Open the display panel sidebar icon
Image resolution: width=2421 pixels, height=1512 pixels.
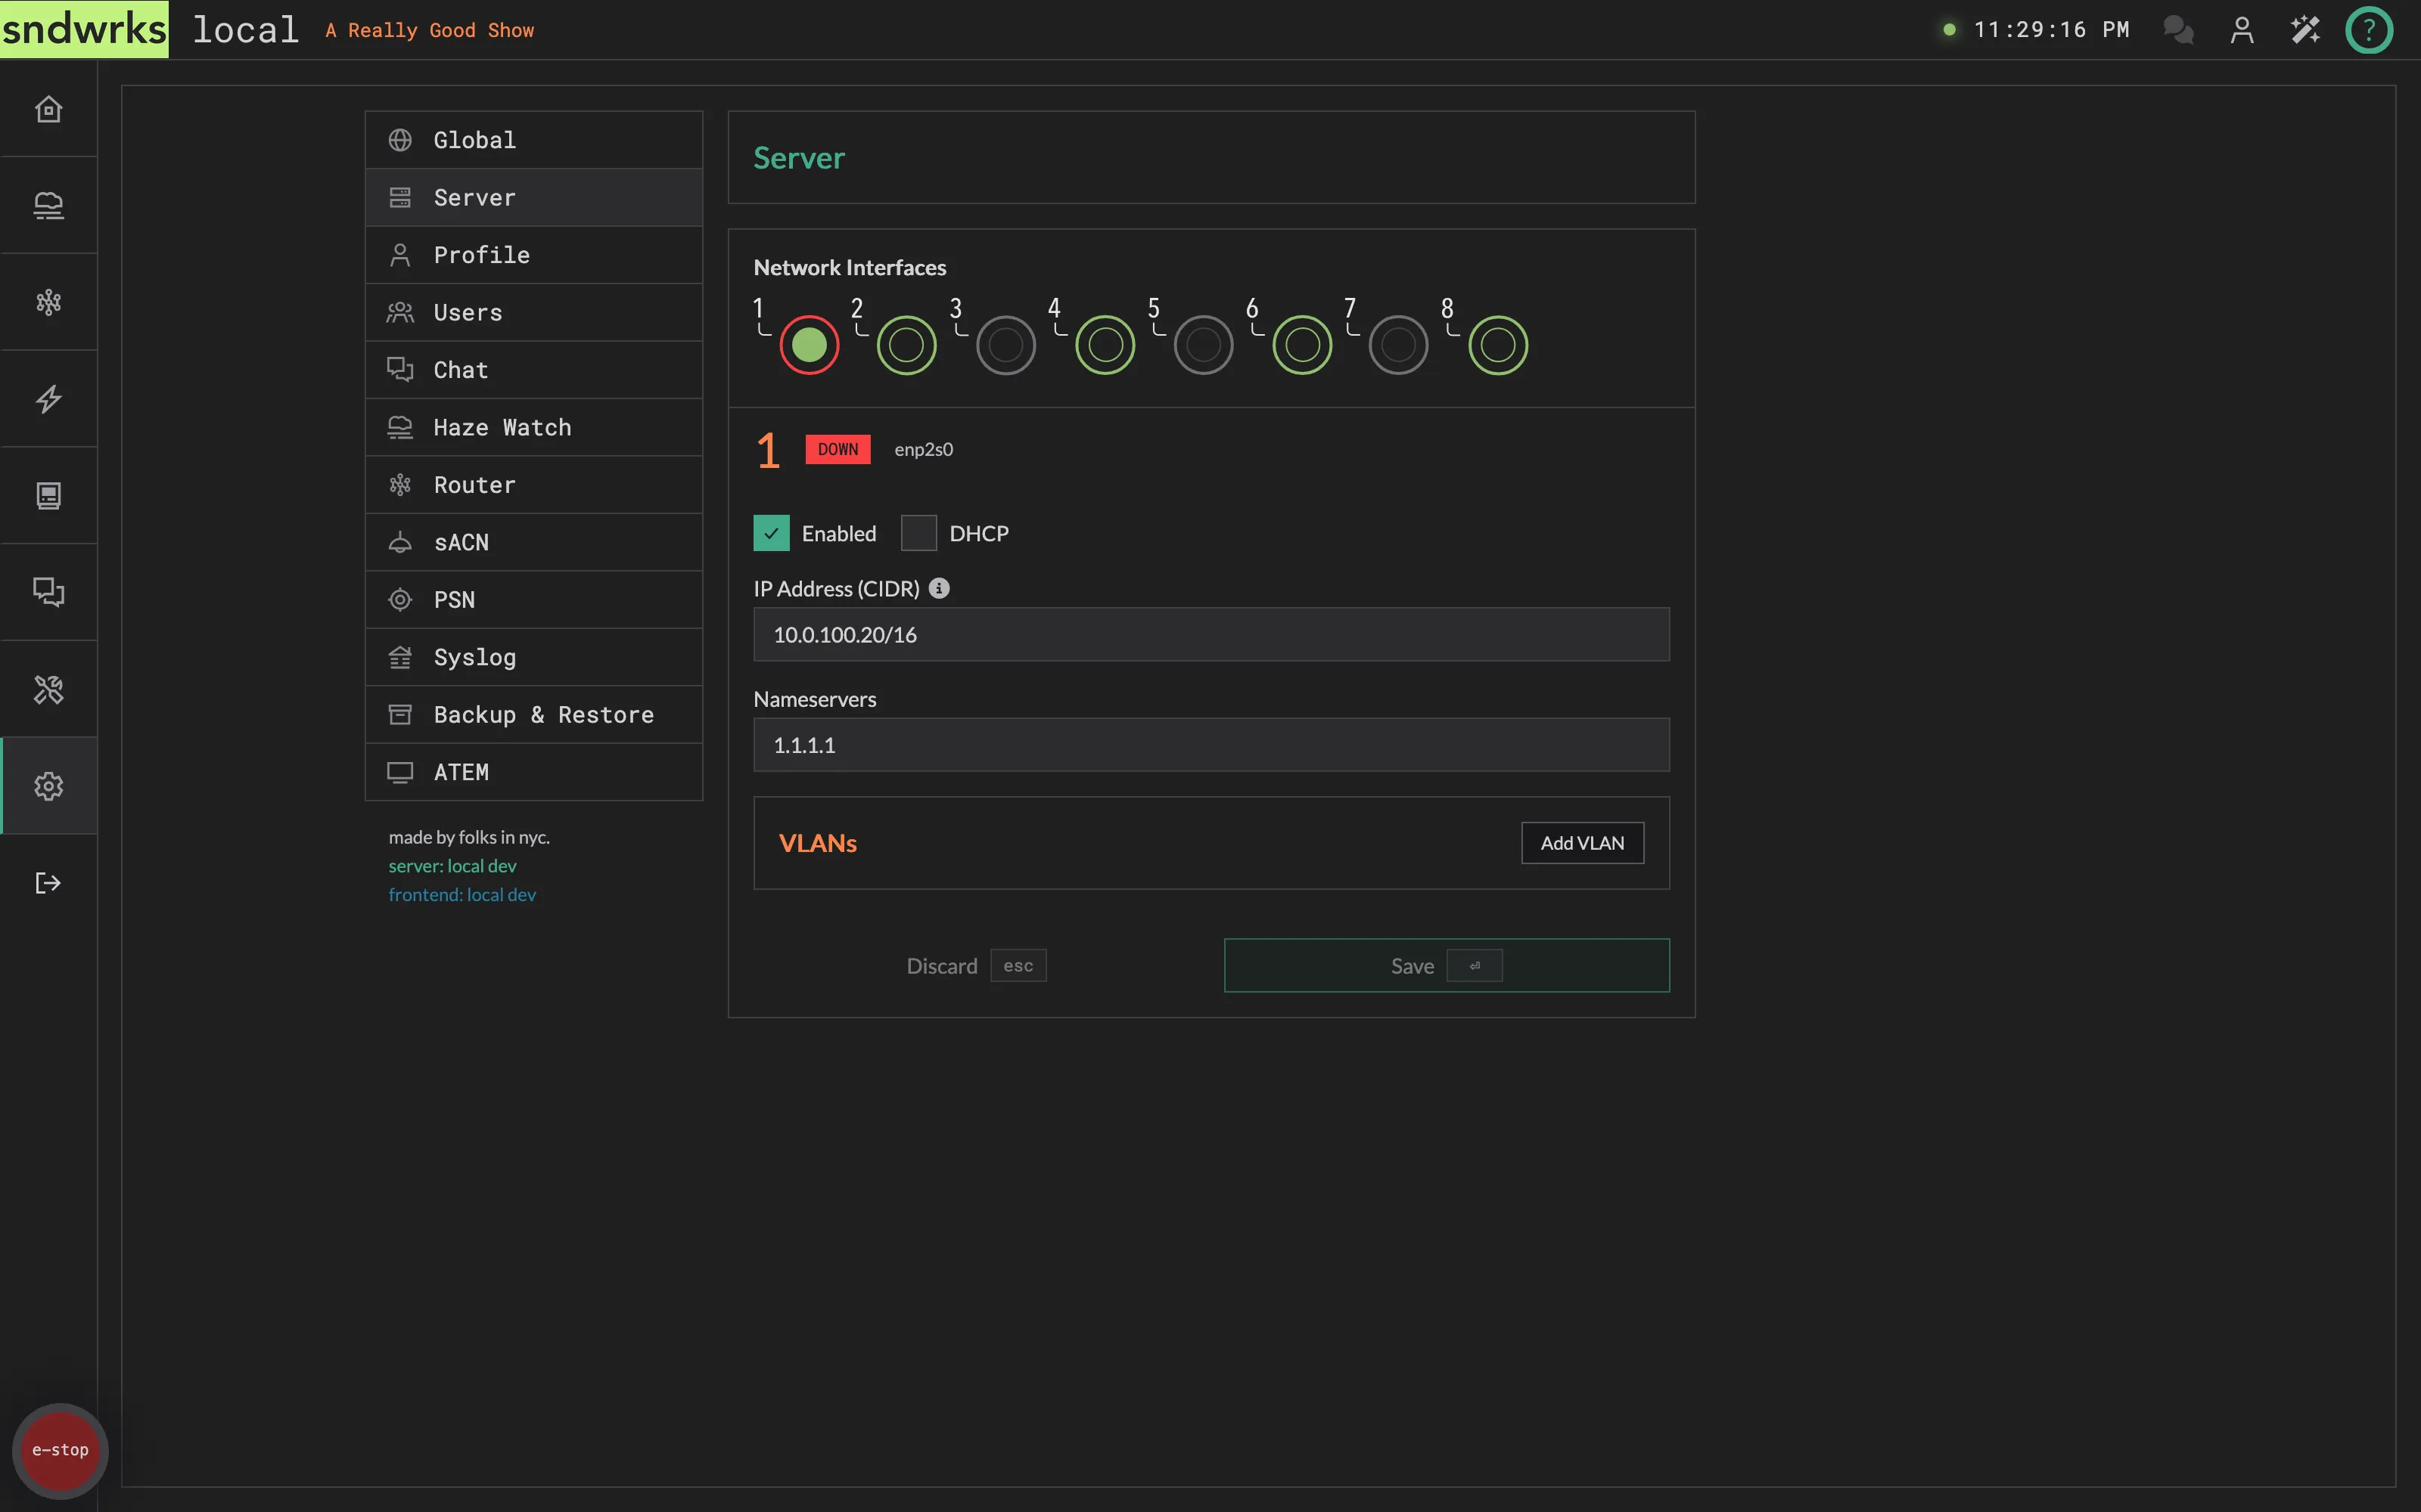[x=48, y=496]
